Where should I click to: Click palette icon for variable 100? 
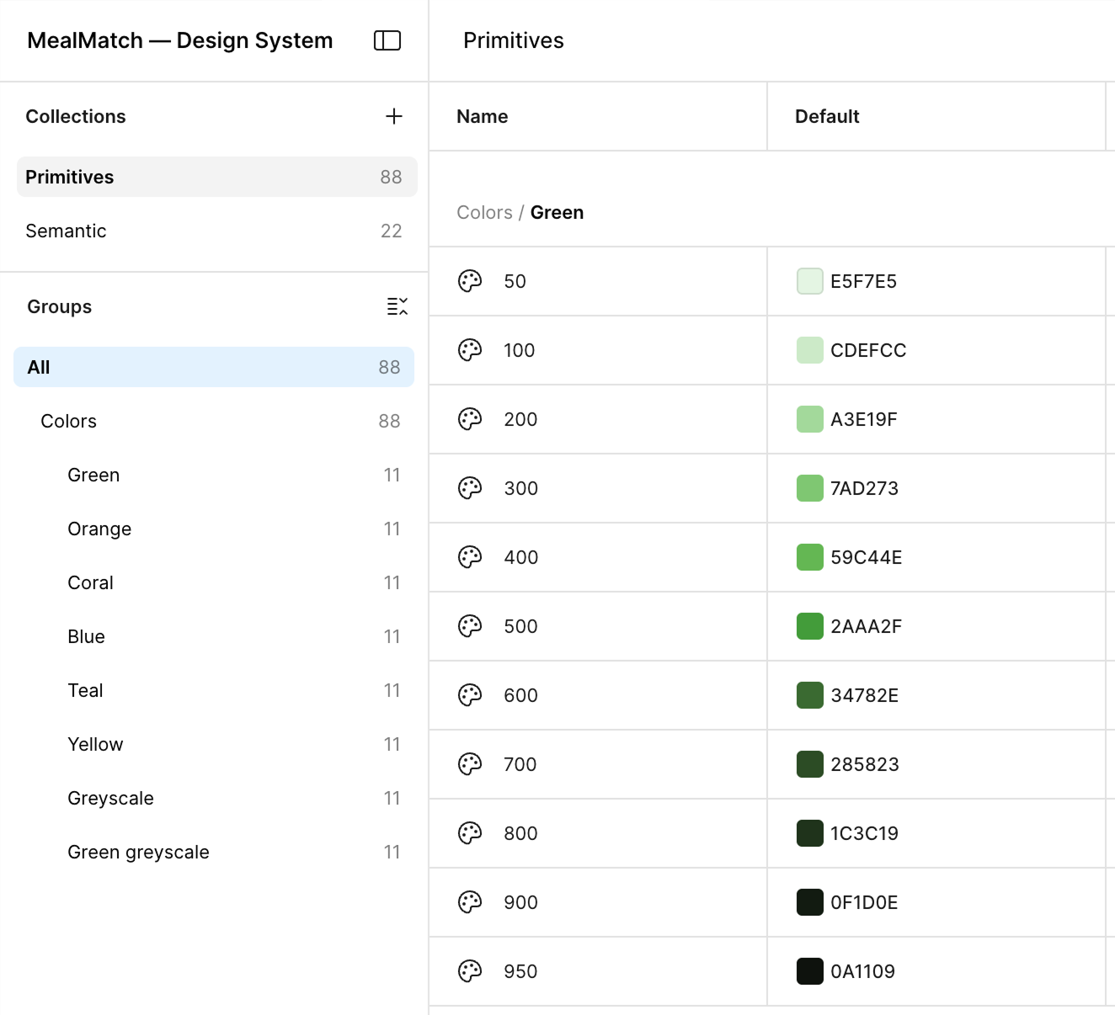(x=470, y=350)
